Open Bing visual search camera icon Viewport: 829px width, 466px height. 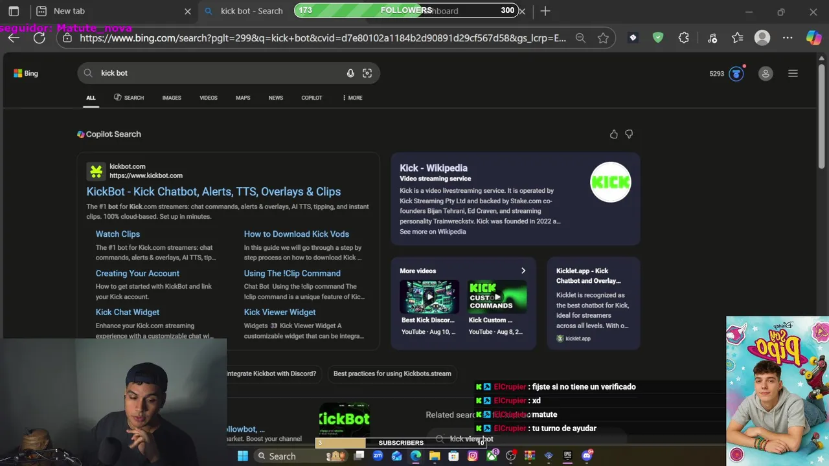(x=367, y=73)
